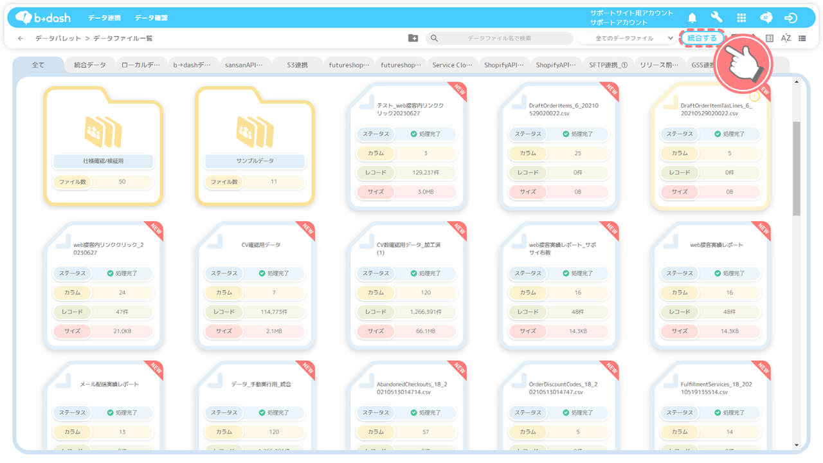Click the 3.0MB size value
This screenshot has height=463, width=823.
coord(426,192)
